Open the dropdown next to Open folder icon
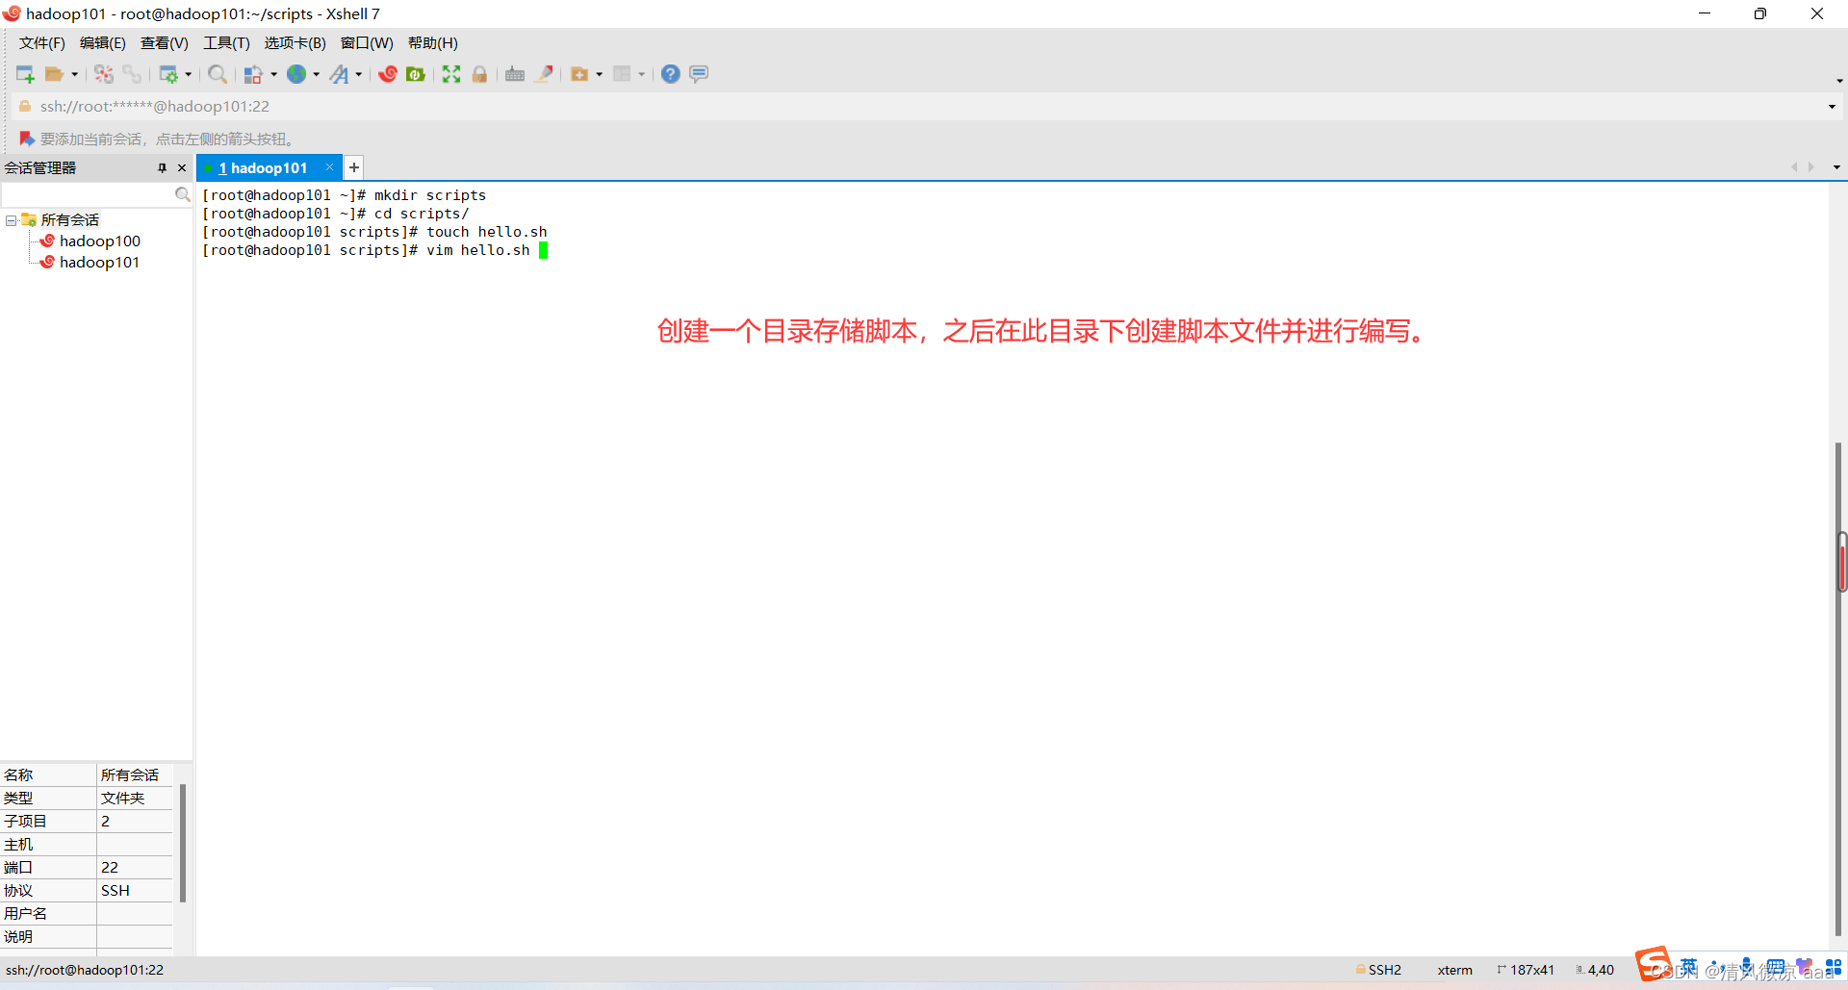Viewport: 1848px width, 990px height. [x=74, y=74]
